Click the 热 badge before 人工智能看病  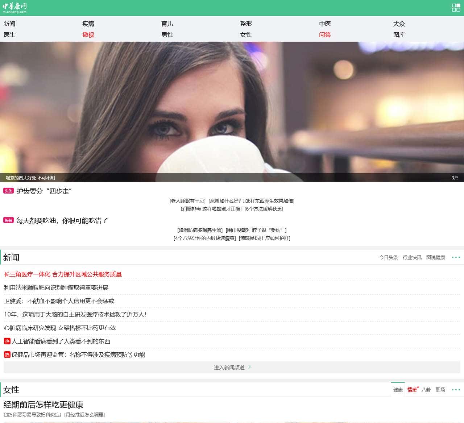tap(7, 341)
